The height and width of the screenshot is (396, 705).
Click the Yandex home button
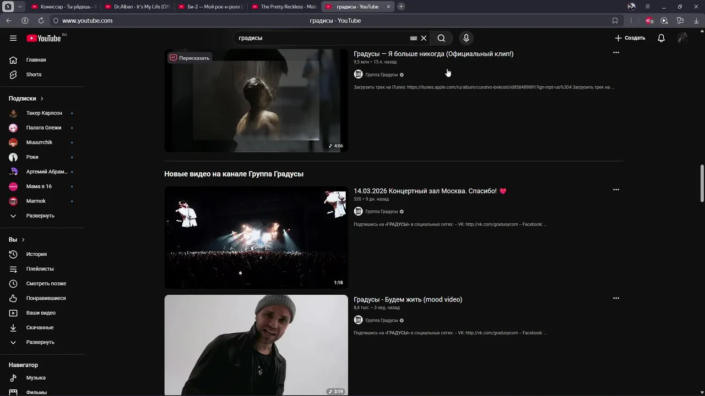click(25, 20)
